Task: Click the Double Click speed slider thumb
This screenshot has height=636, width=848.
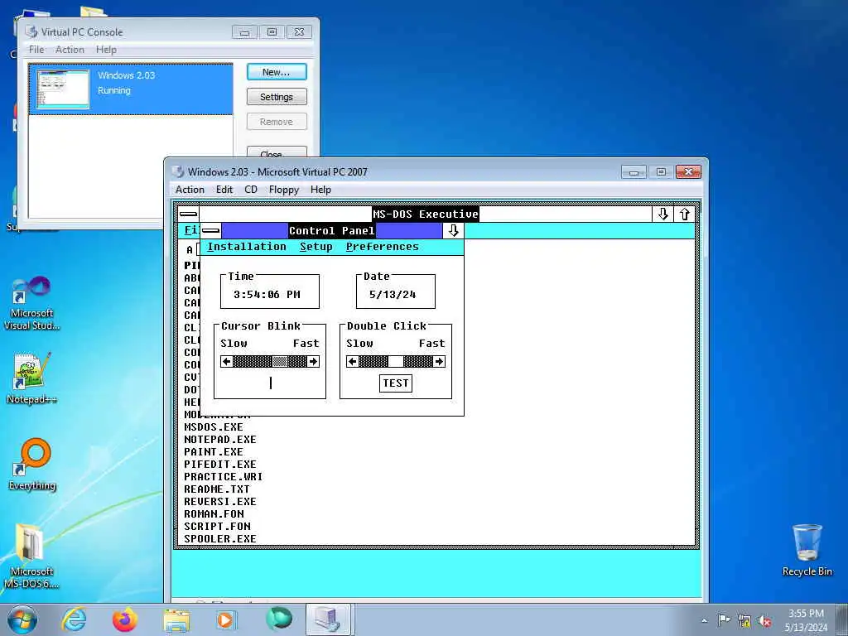Action: (396, 362)
